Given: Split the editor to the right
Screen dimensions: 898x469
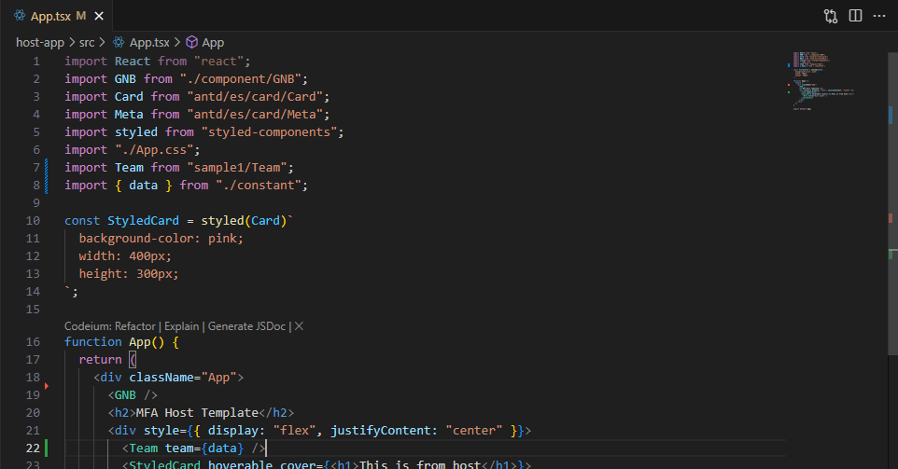Looking at the screenshot, I should (855, 16).
